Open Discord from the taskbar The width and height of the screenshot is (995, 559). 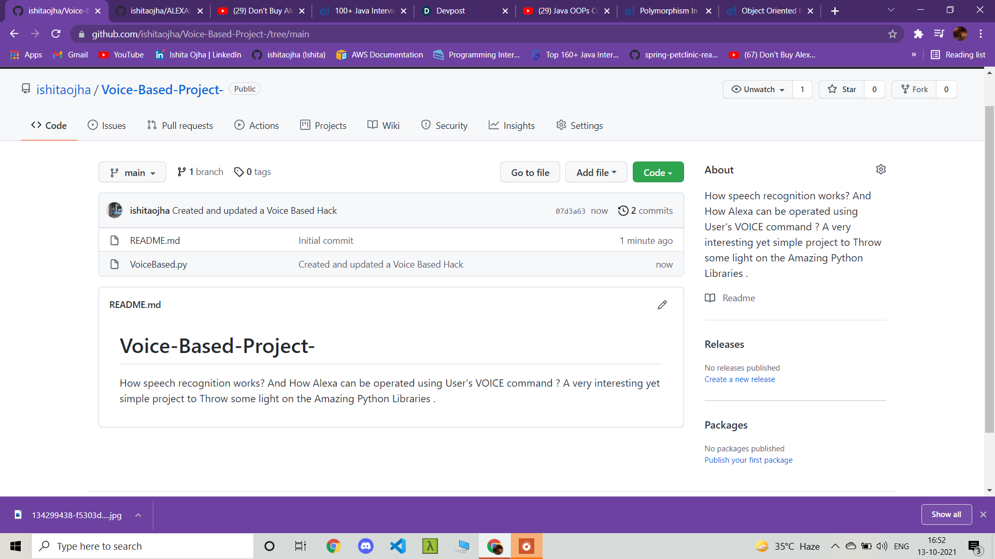[366, 546]
